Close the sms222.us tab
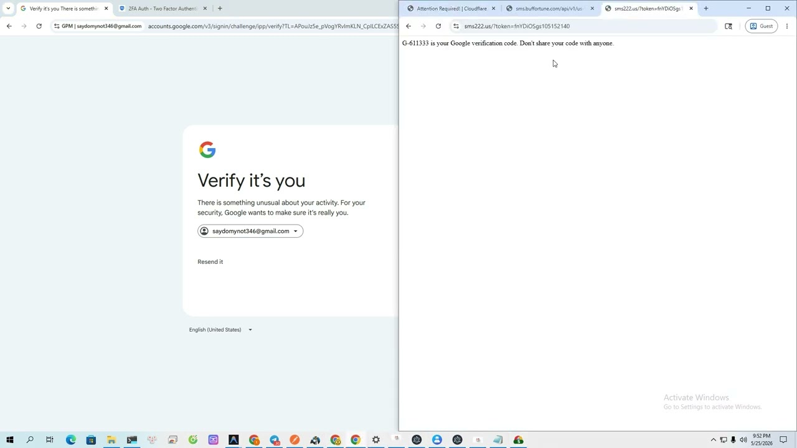The image size is (797, 448). pyautogui.click(x=691, y=9)
